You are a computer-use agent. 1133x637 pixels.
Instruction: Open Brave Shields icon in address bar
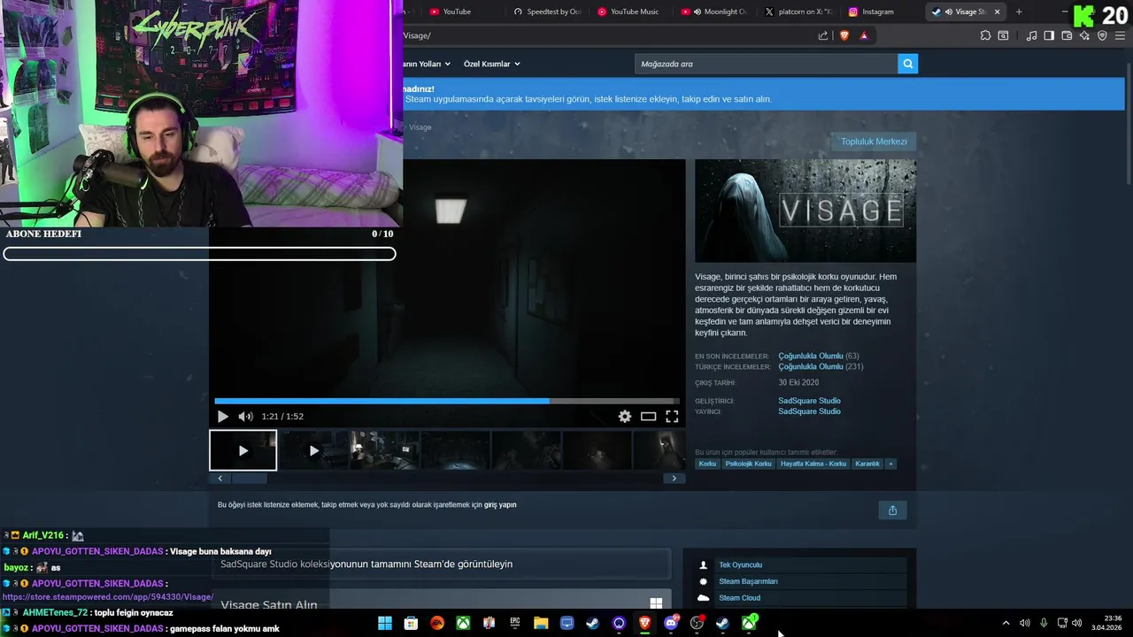844,35
